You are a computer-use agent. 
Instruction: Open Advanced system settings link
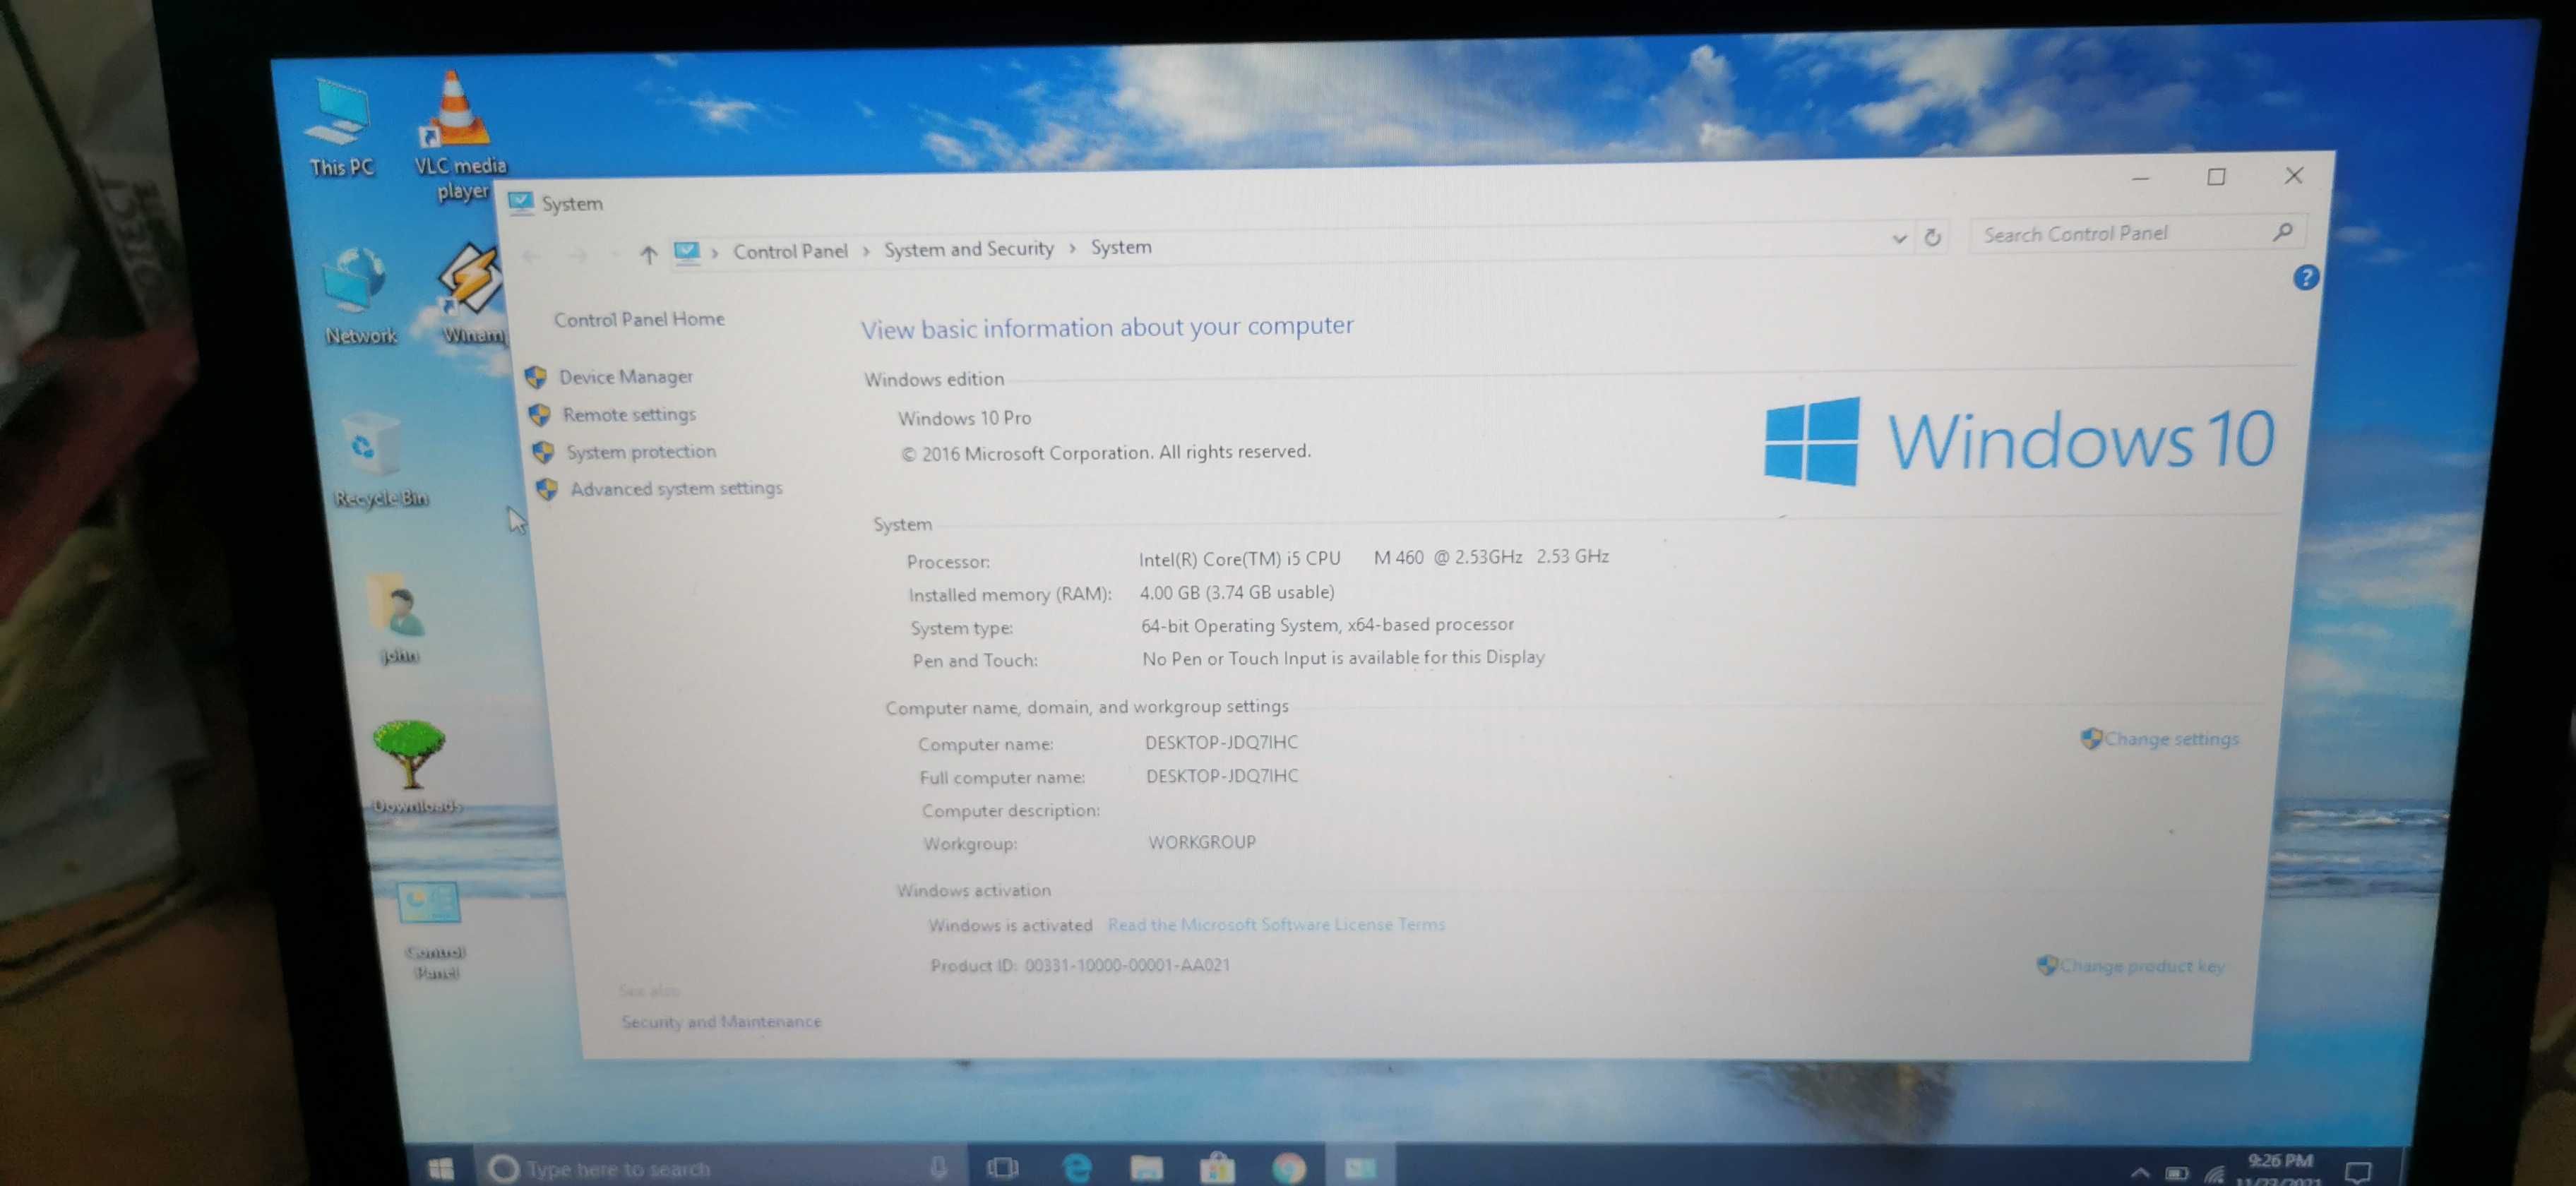coord(676,489)
